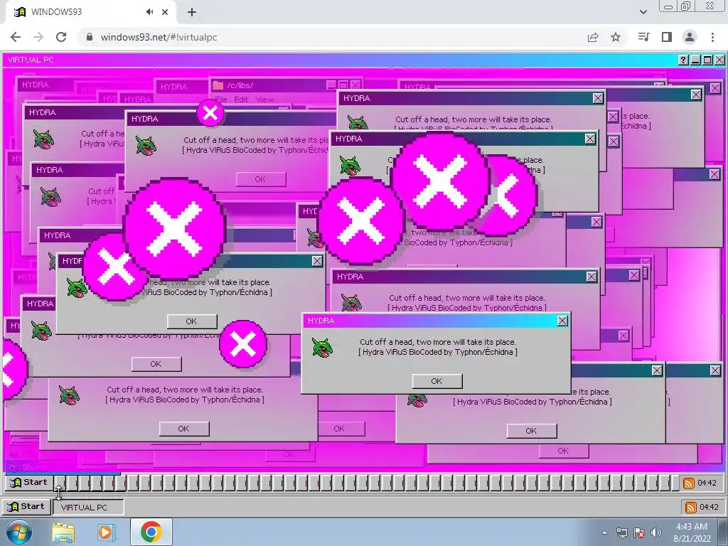Show hidden system tray icons arrow

(x=604, y=532)
